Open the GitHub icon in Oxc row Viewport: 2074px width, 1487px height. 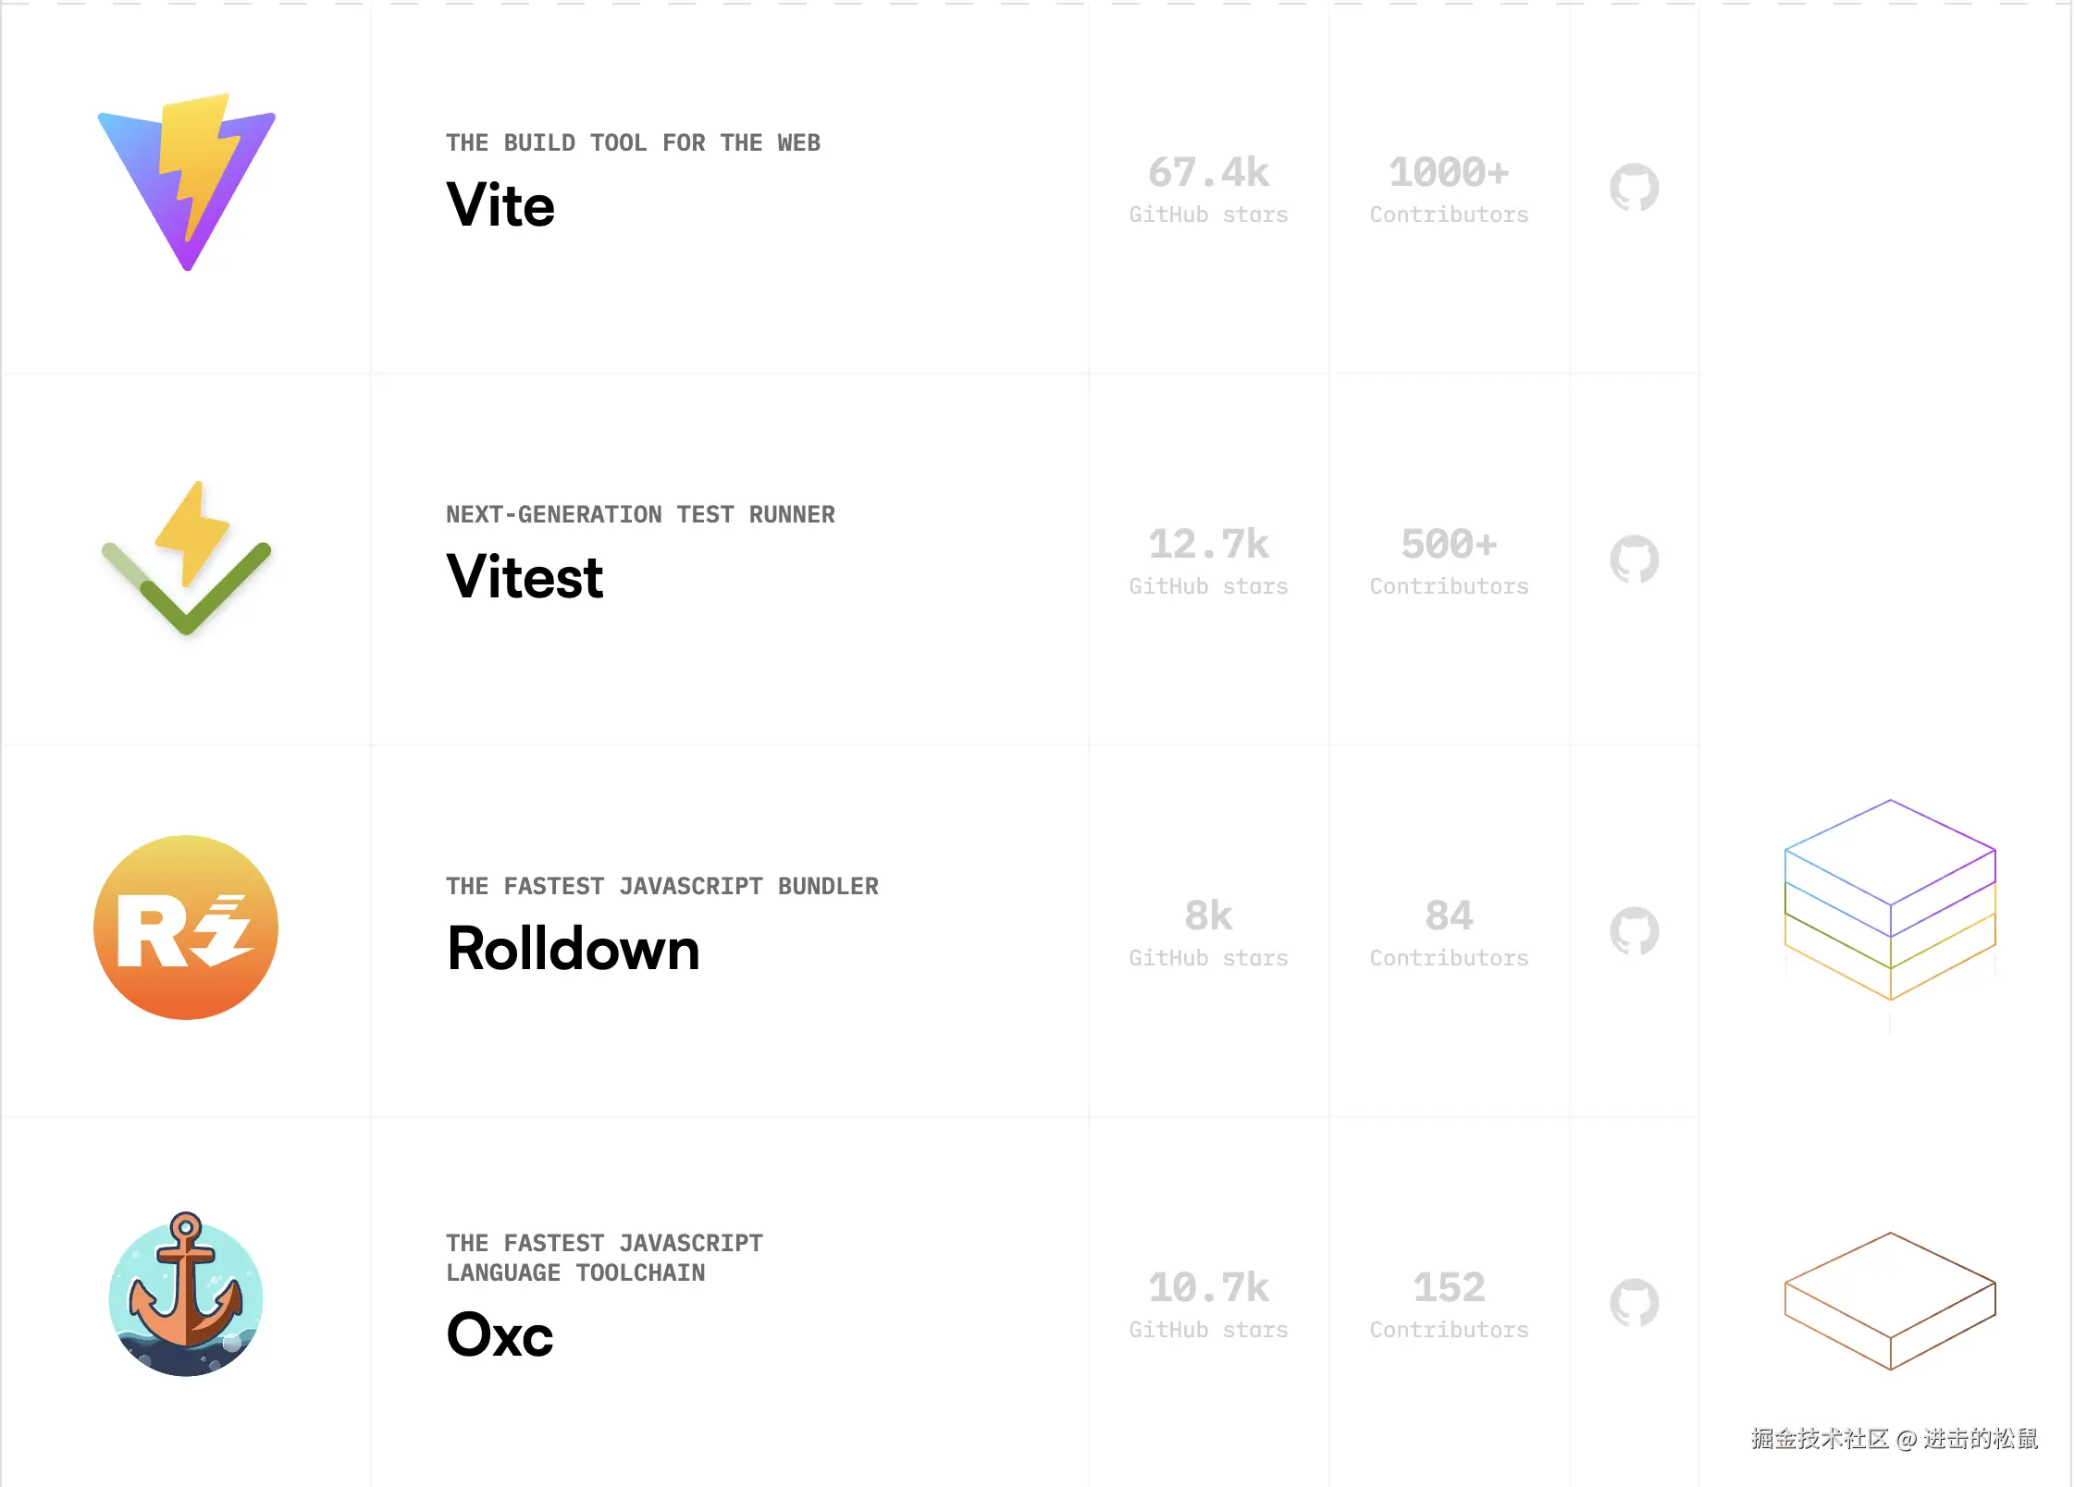(x=1635, y=1303)
